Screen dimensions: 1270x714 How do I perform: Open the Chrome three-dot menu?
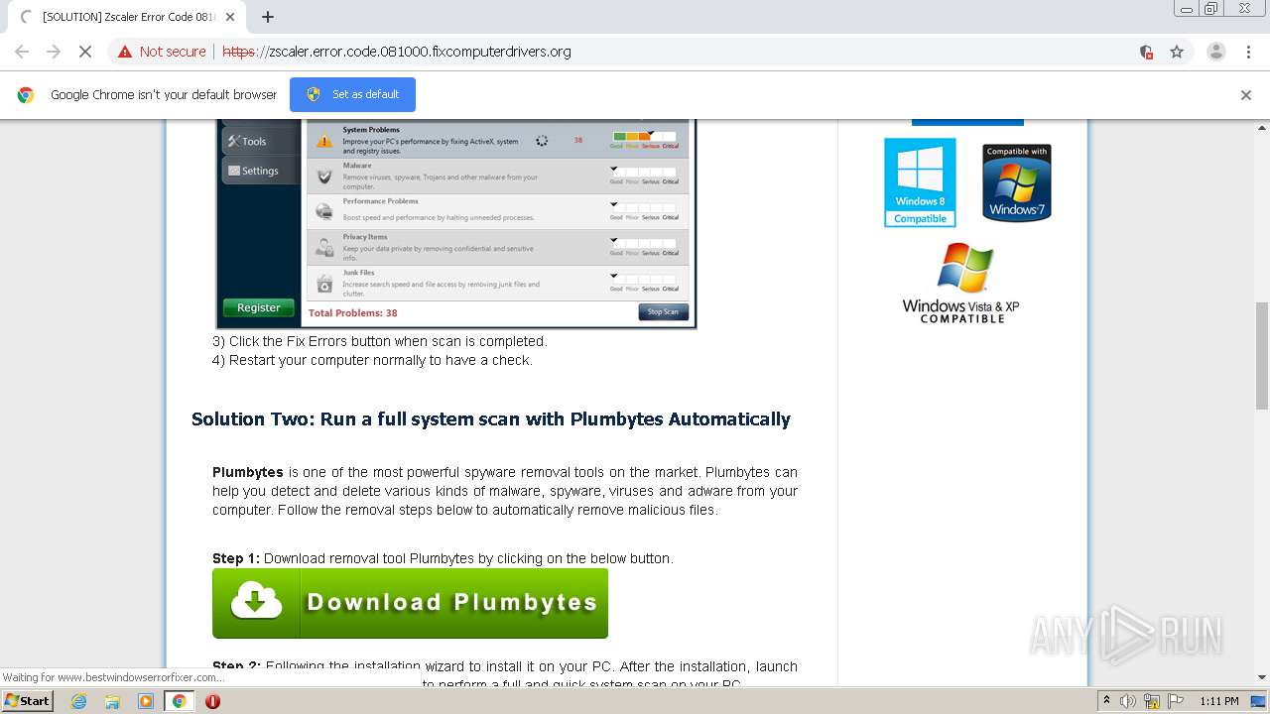tap(1248, 52)
